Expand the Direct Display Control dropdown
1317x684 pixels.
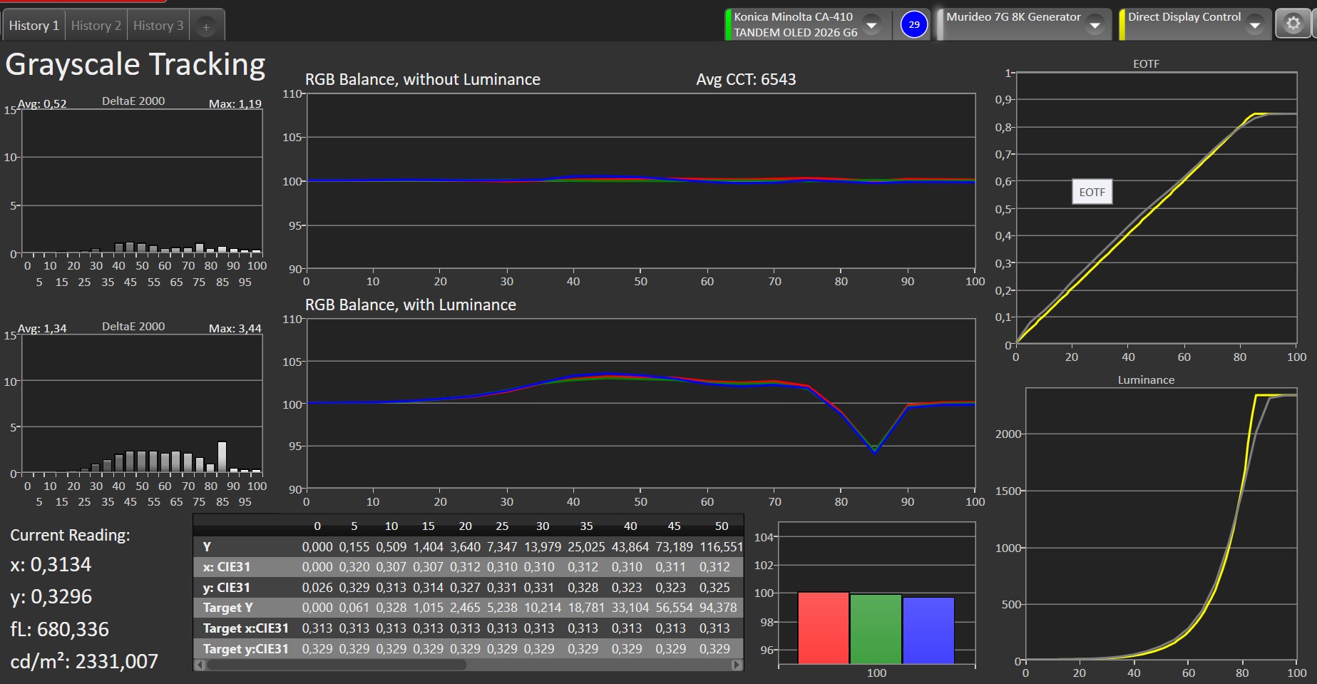point(1254,26)
